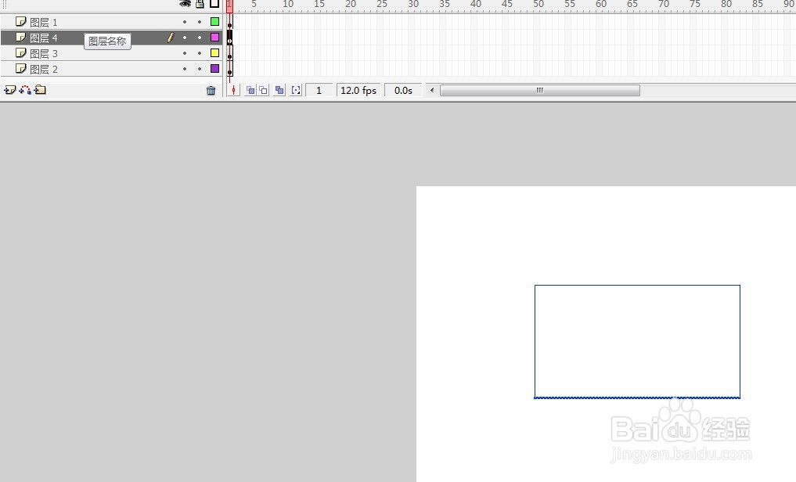This screenshot has width=796, height=482.
Task: Enable the Onion Skin button
Action: pyautogui.click(x=250, y=90)
